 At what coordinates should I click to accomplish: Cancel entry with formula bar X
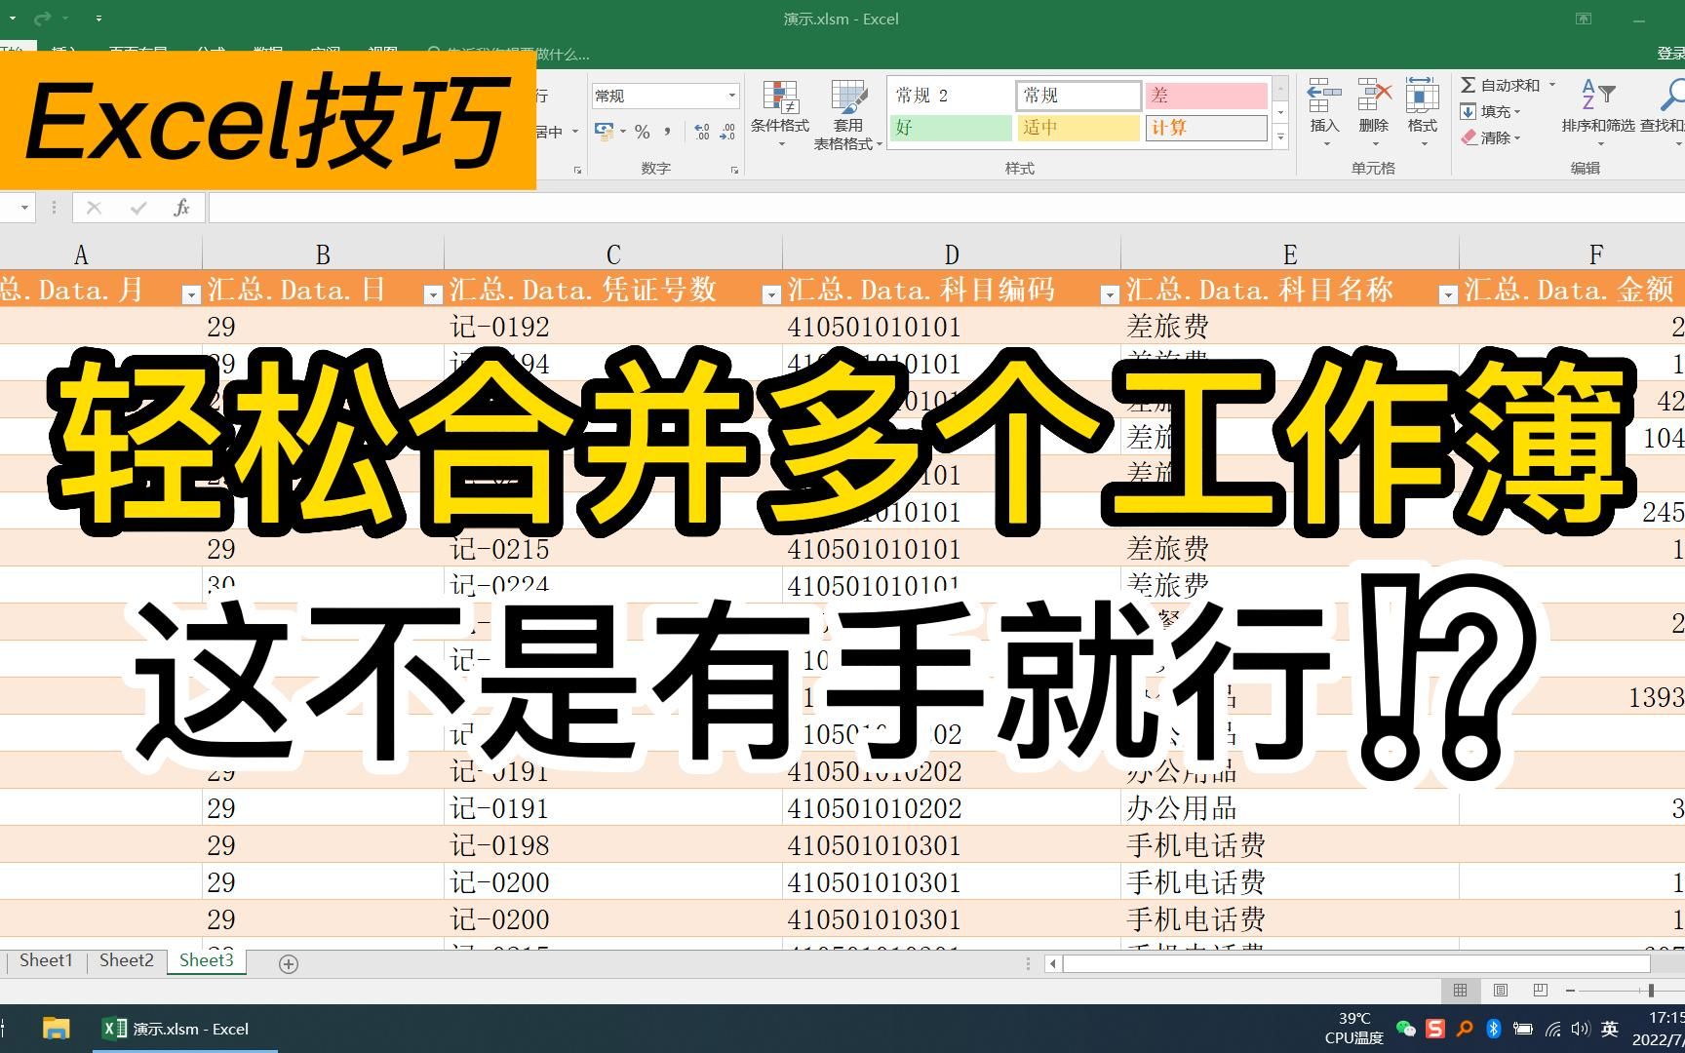(x=95, y=208)
